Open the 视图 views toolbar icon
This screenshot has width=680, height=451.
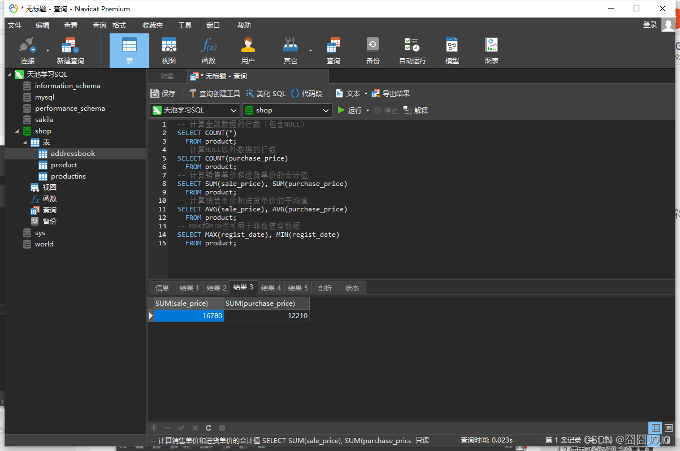point(169,51)
